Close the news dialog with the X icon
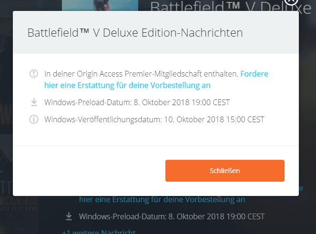Viewport: 316px width, 234px height. click(291, 2)
